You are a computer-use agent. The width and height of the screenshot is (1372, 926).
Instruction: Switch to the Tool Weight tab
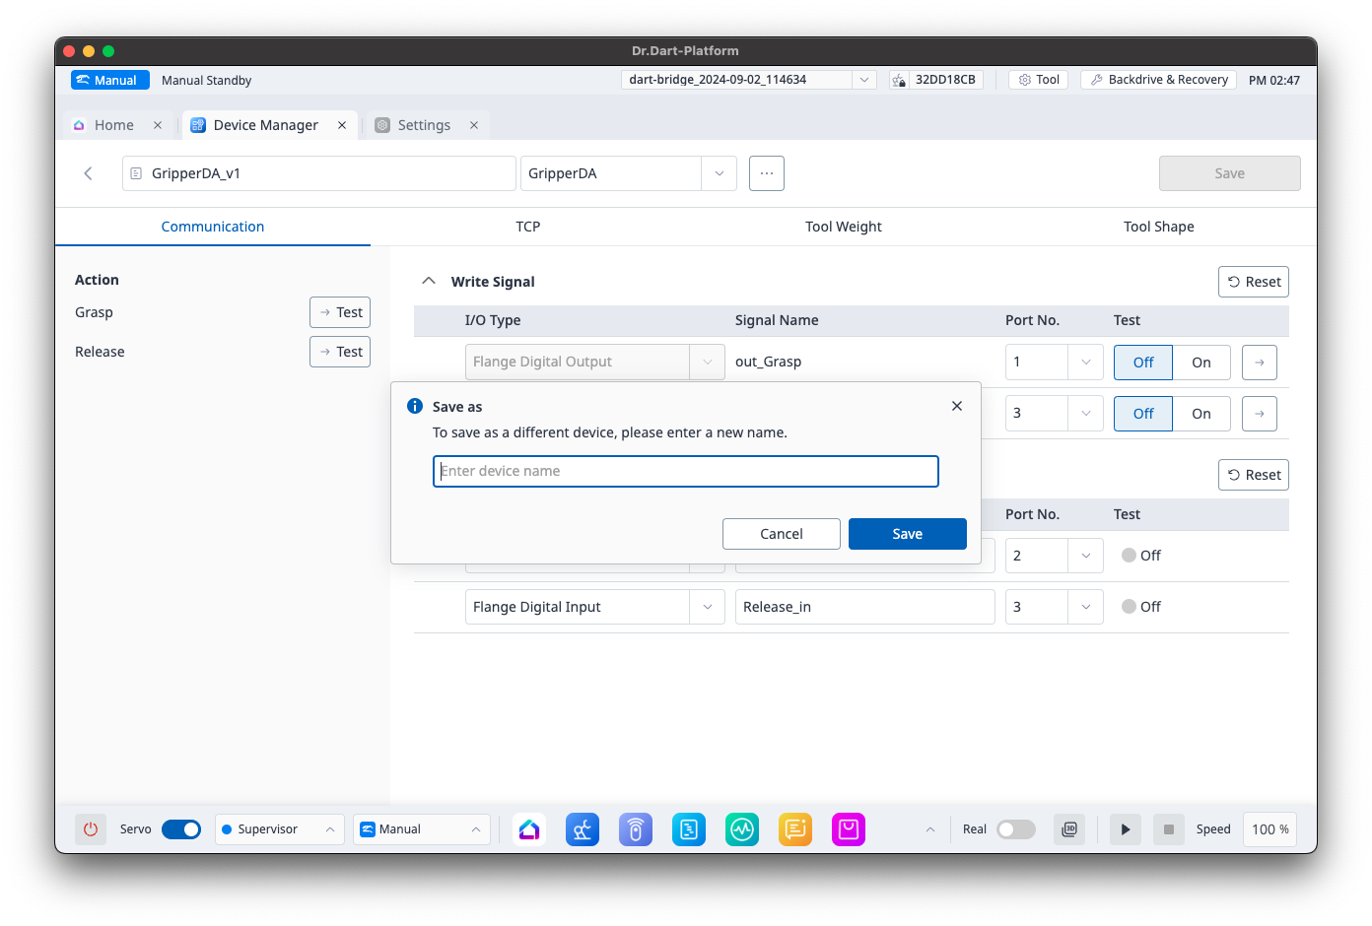point(843,227)
